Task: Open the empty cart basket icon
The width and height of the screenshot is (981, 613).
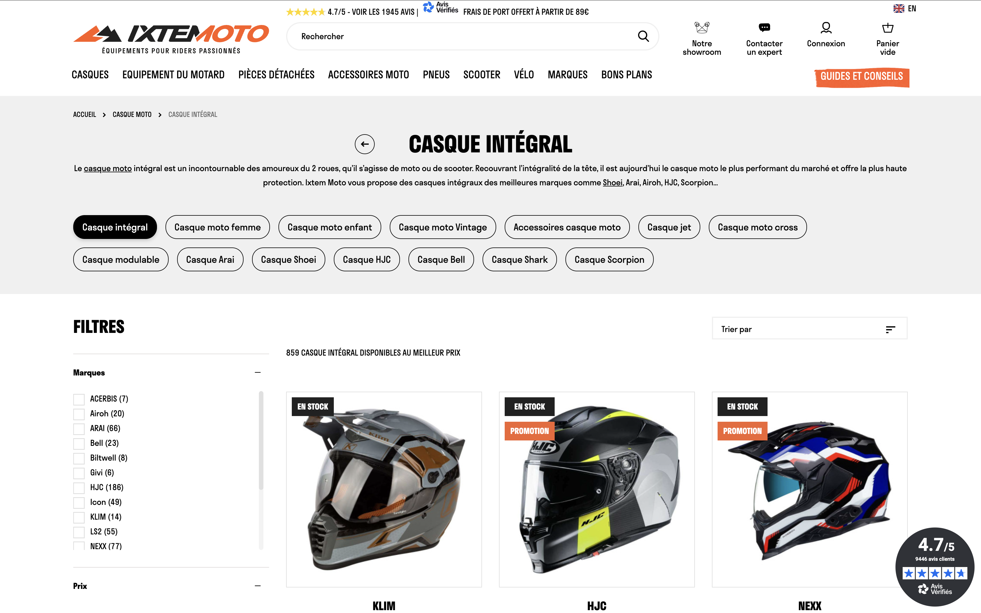Action: tap(887, 28)
